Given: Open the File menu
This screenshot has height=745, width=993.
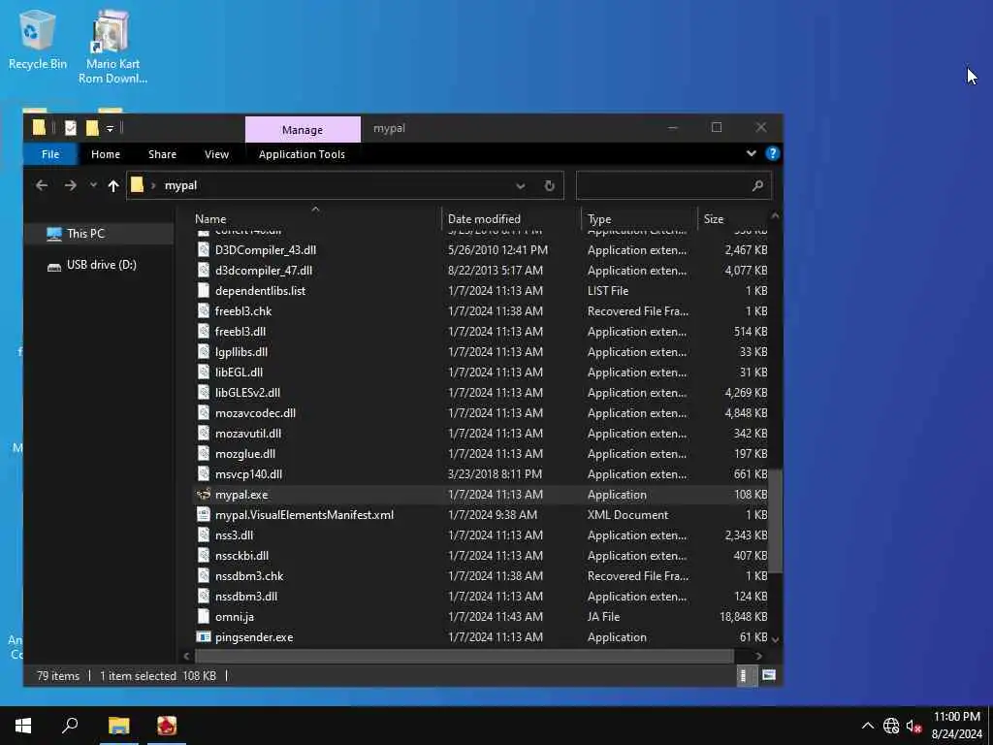Looking at the screenshot, I should 50,154.
